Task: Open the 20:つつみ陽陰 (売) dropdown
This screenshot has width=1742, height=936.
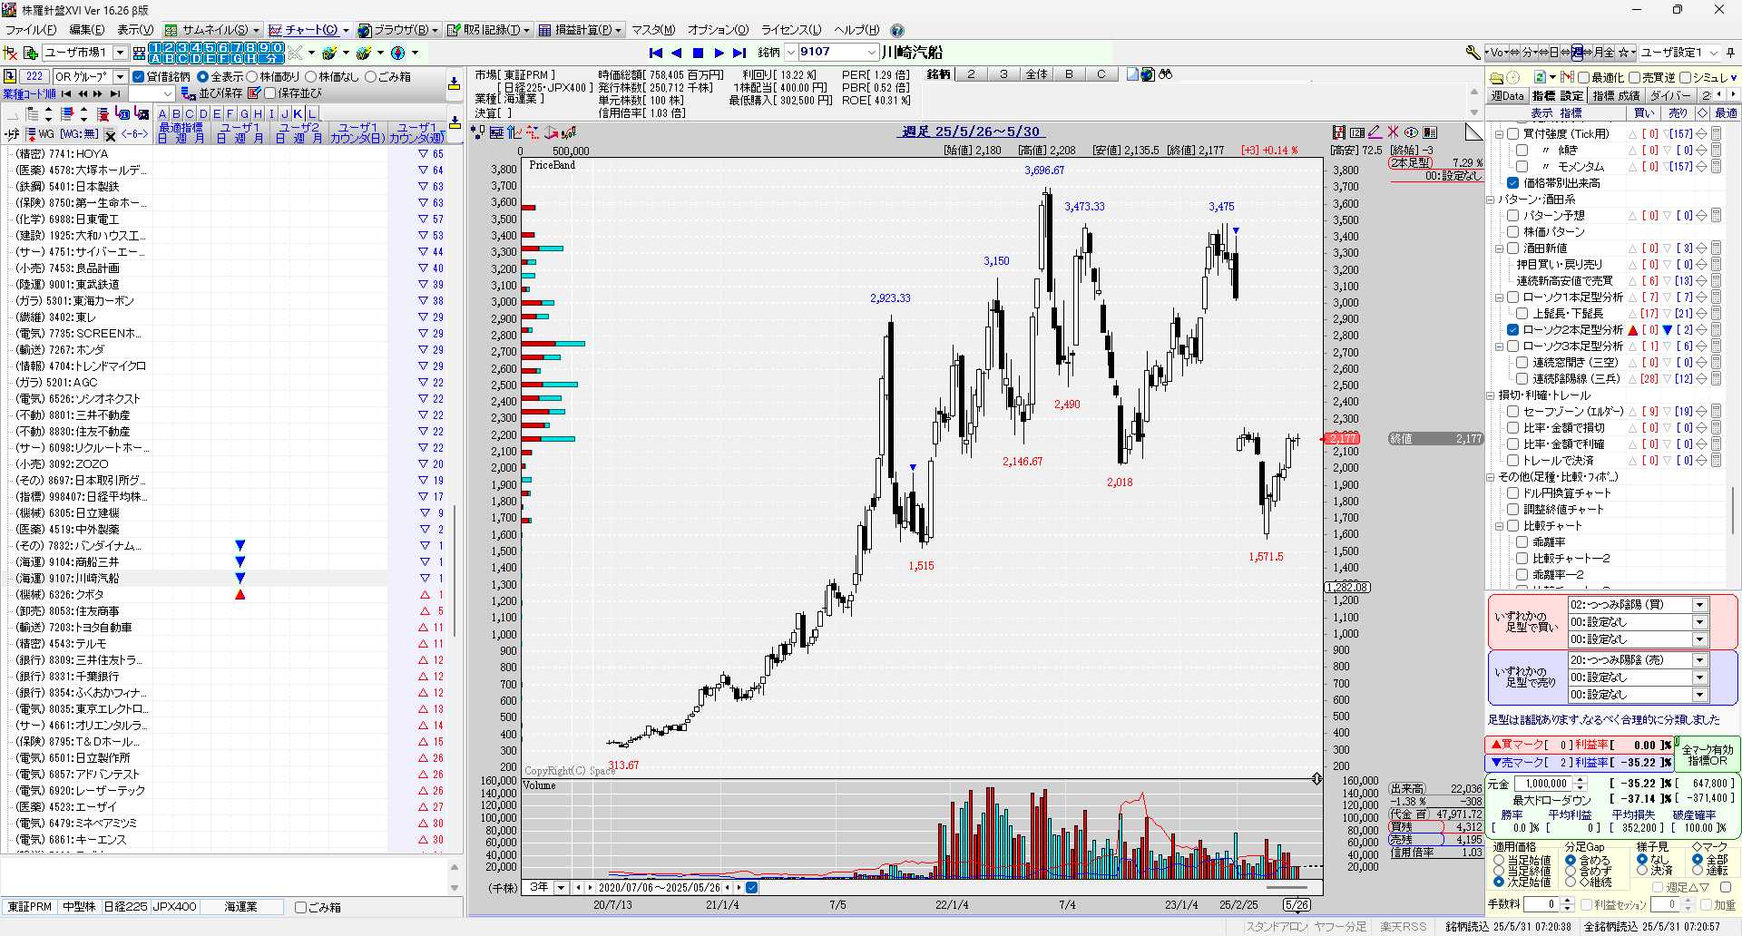Action: [1700, 660]
